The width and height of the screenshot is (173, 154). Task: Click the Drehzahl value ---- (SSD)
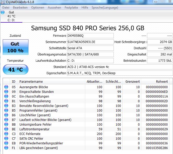point(160,48)
